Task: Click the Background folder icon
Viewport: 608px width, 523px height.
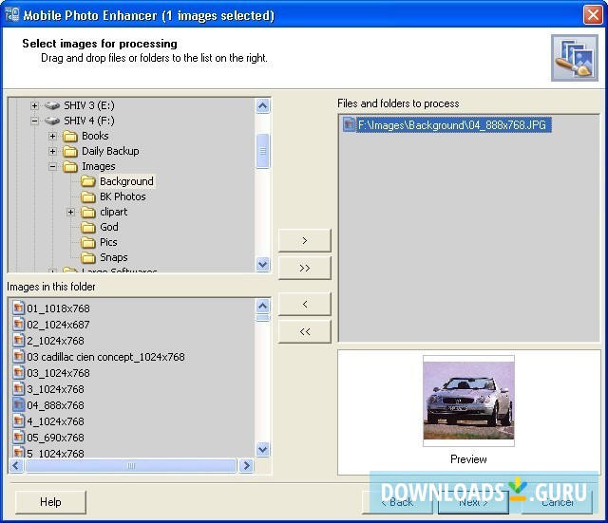Action: pyautogui.click(x=88, y=181)
